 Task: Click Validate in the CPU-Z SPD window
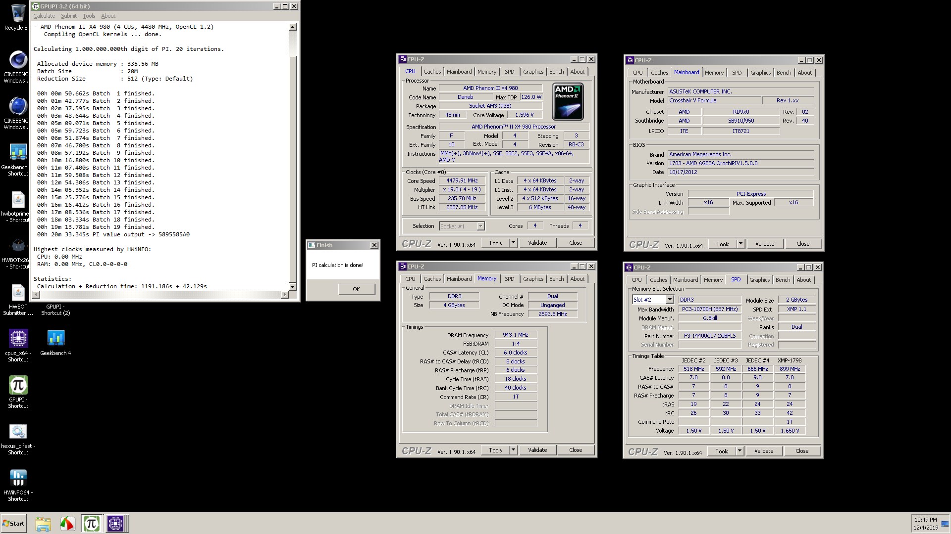coord(764,451)
